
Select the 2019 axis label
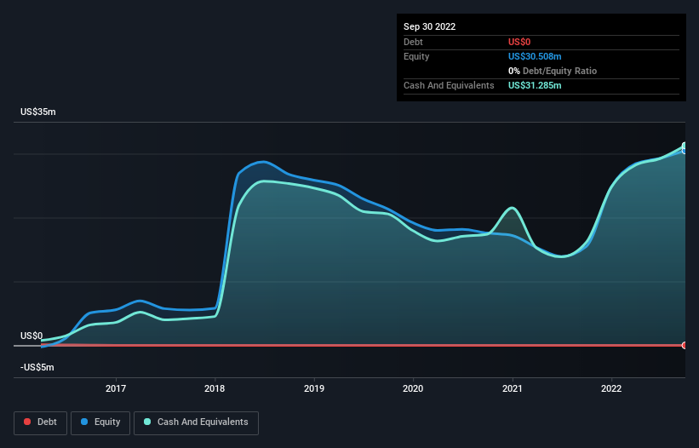click(314, 388)
